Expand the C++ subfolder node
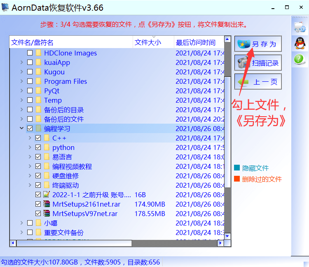Screen dimensions: 309x267 pos(30,138)
